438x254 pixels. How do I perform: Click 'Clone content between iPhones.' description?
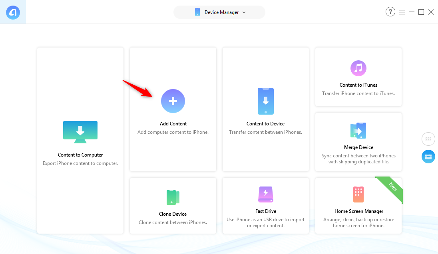coord(173,222)
